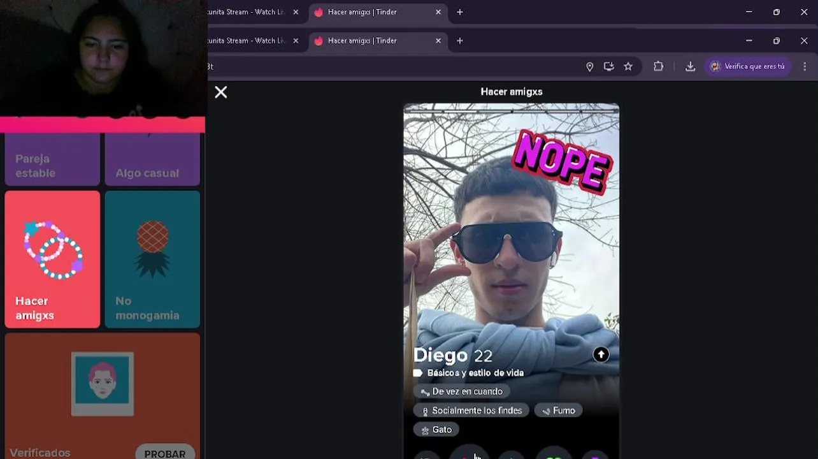Click the De vez en cuando tag

462,391
